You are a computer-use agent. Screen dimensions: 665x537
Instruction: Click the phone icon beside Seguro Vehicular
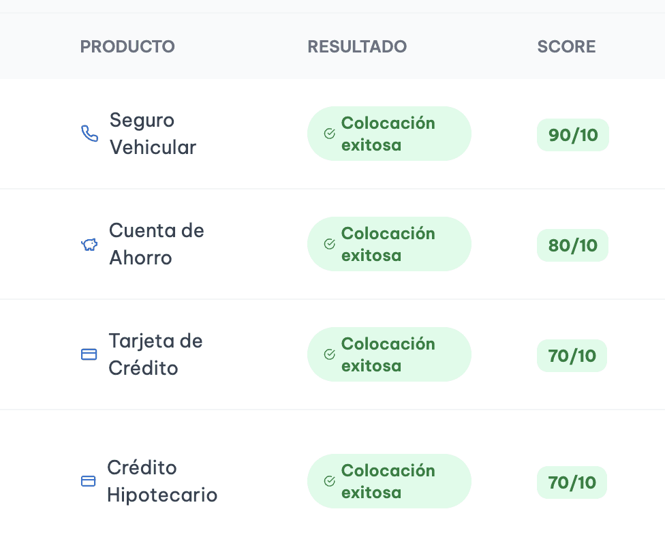pyautogui.click(x=89, y=134)
